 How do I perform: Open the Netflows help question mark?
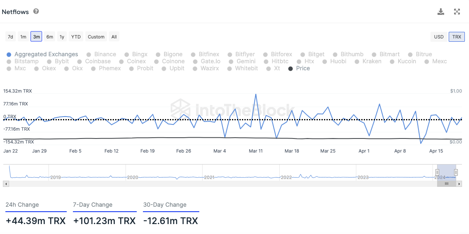[x=36, y=11]
